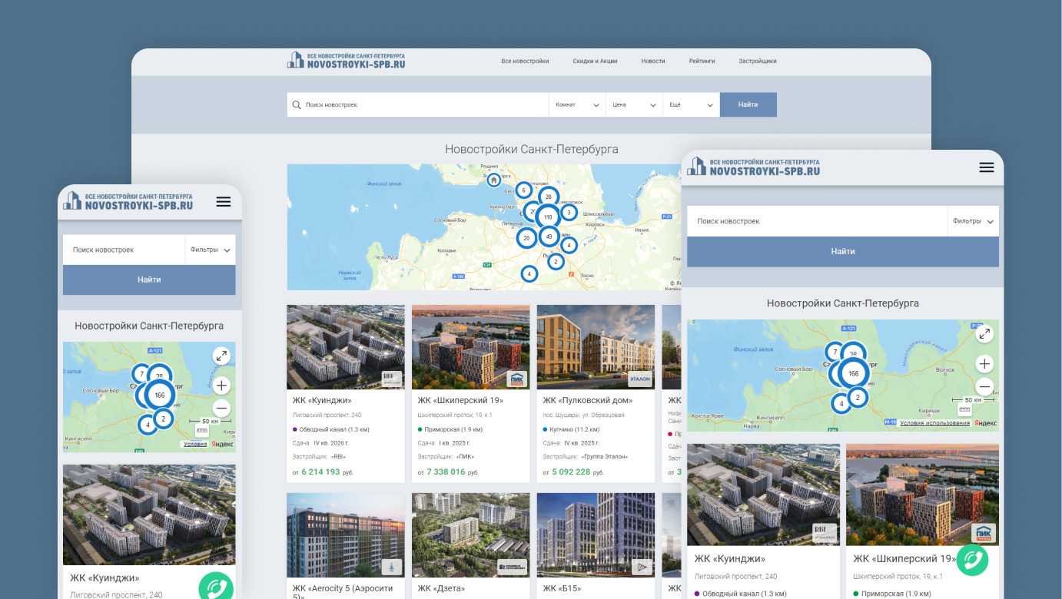Open cluster 3 on desktop map
The width and height of the screenshot is (1062, 599).
point(569,213)
